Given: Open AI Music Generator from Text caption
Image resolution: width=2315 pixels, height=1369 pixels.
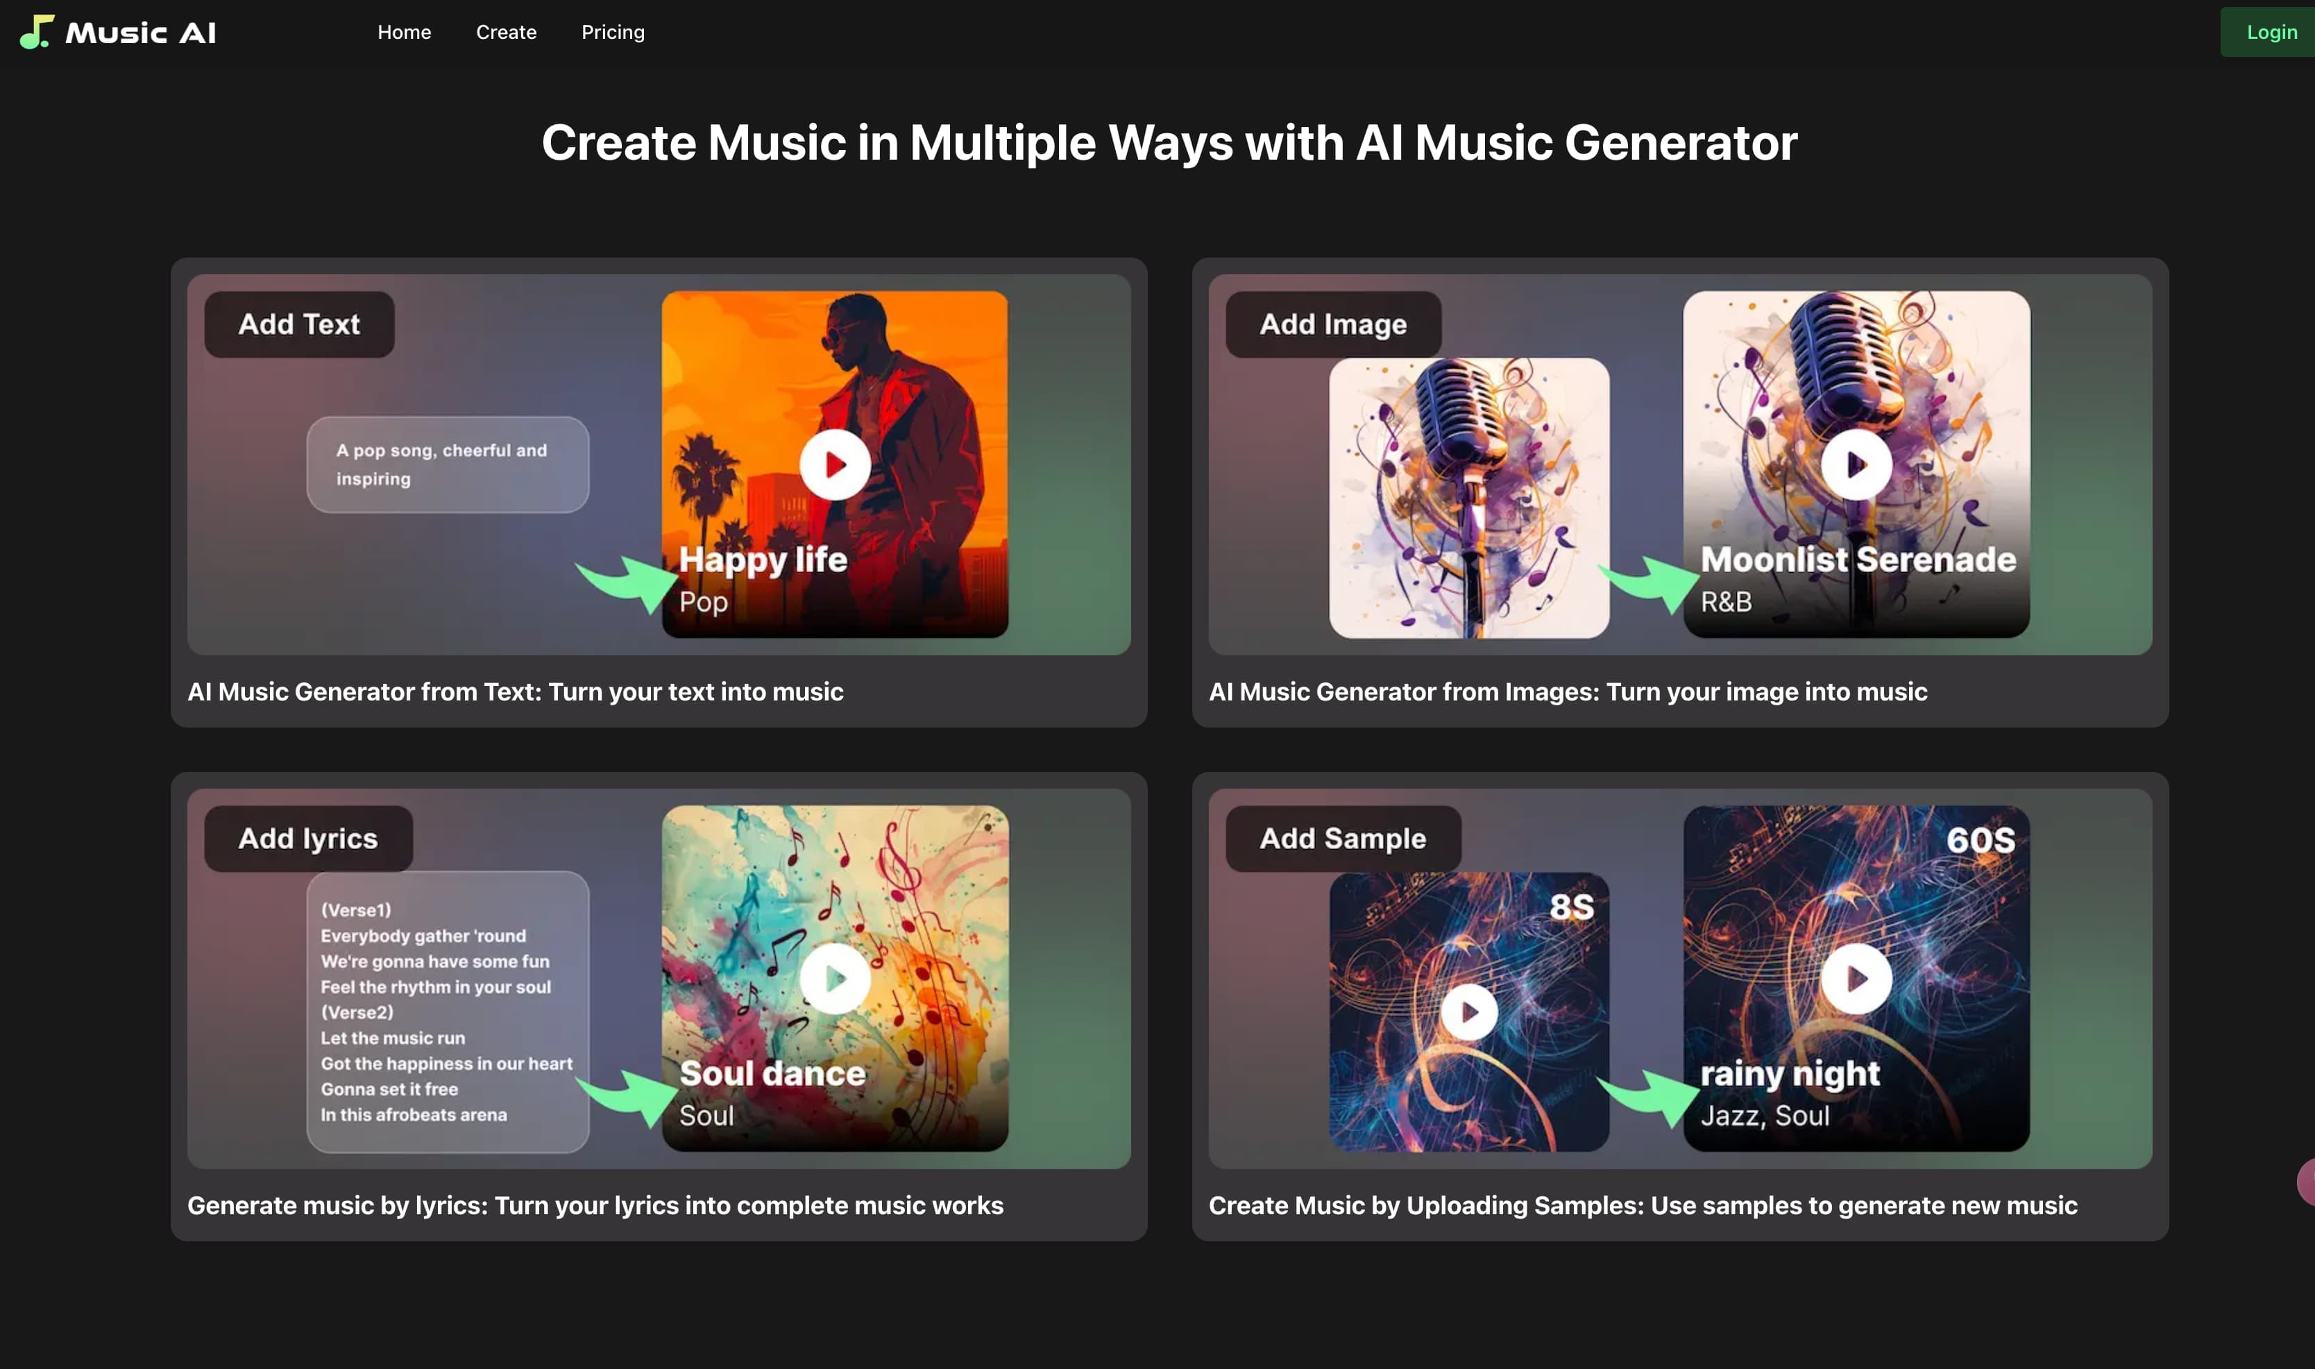Looking at the screenshot, I should coord(516,692).
